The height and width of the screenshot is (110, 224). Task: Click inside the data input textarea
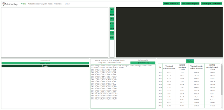coord(123,87)
